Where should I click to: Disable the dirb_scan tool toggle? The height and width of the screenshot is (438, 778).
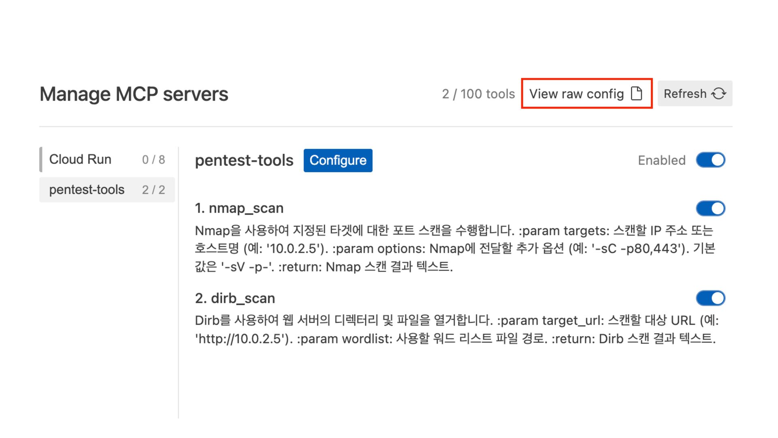(710, 298)
